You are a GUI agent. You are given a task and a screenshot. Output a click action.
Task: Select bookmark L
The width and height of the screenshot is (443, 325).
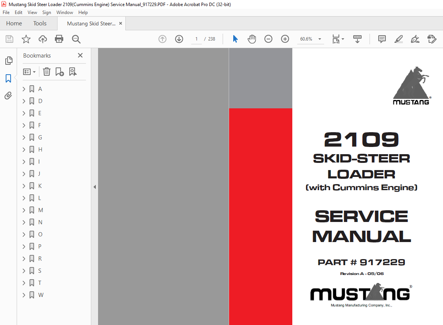coord(39,198)
